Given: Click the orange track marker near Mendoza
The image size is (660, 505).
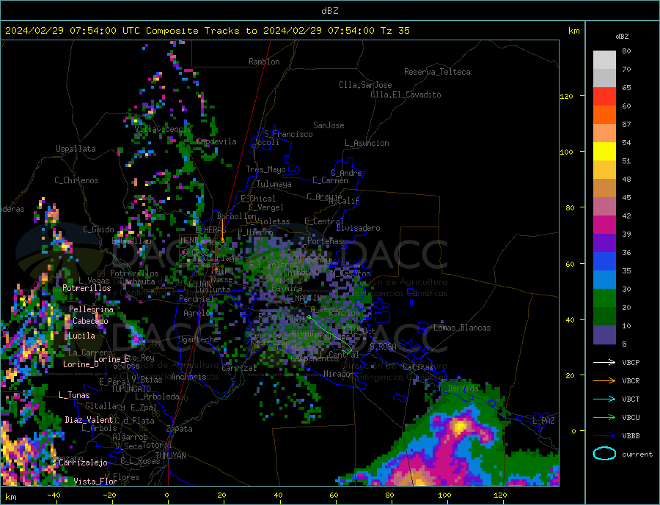Looking at the screenshot, I should [x=222, y=240].
